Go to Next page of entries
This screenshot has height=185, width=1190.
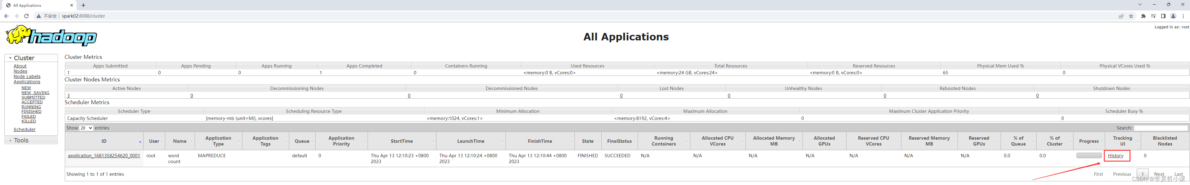(1159, 175)
